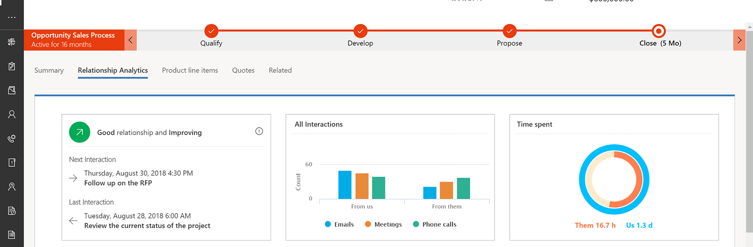Image resolution: width=753 pixels, height=247 pixels.
Task: Open the ellipsis menu in the sidebar
Action: [x=12, y=17]
